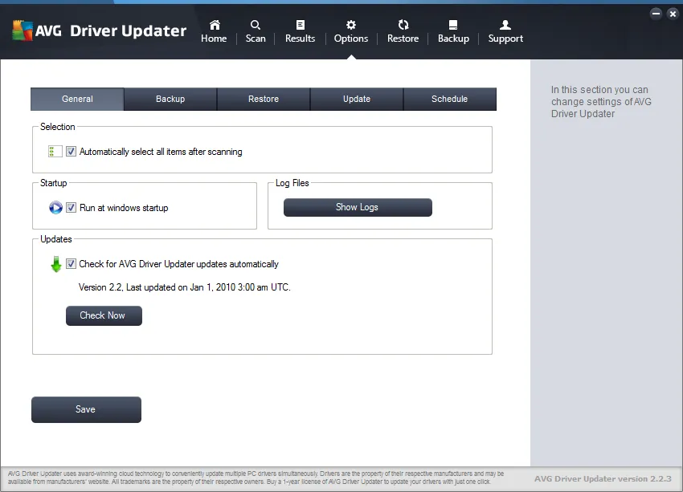Click the Startup group label
The width and height of the screenshot is (683, 492).
tap(54, 183)
